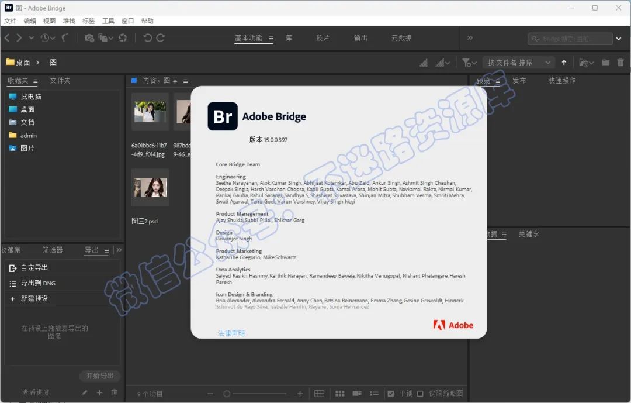The image size is (631, 403).
Task: Rotate counterclockwise using the left rotate icon
Action: [147, 38]
